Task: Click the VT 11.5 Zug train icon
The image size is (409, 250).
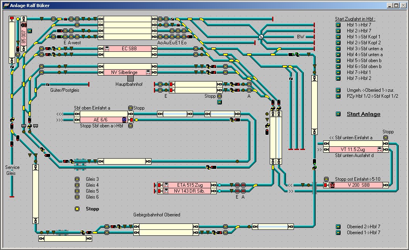Action: point(379,150)
